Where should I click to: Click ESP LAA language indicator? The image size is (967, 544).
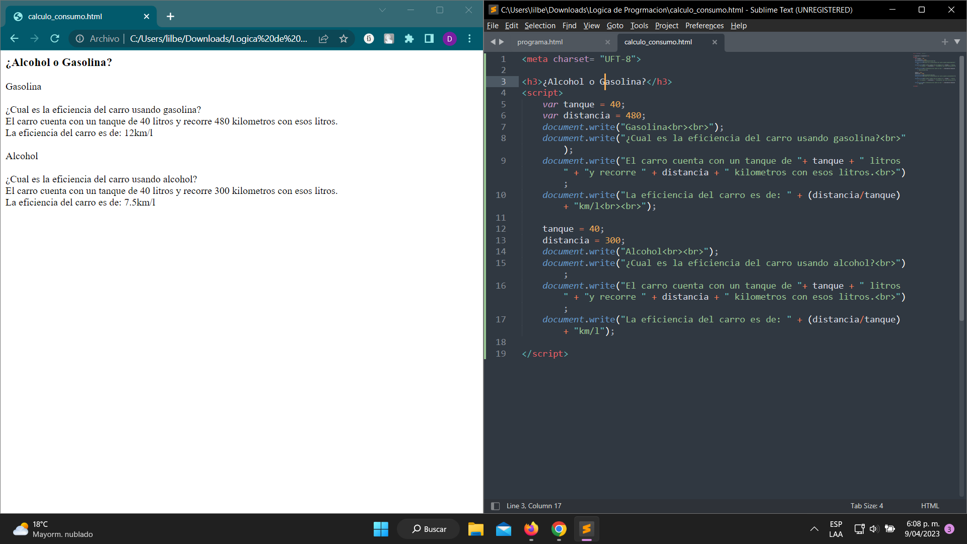tap(836, 529)
